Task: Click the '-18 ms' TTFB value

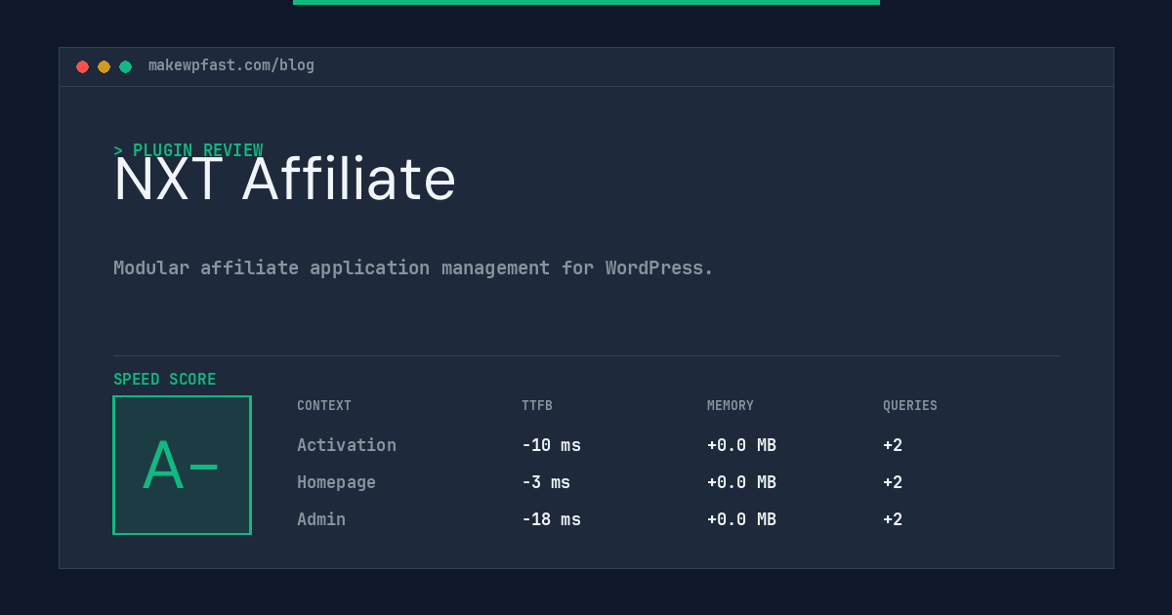Action: tap(551, 519)
